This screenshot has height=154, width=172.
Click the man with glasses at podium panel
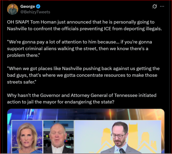coord(118,137)
